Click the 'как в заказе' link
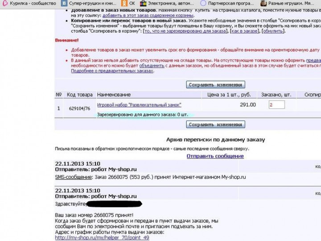Viewport: 321px width, 241px height. 244,31
